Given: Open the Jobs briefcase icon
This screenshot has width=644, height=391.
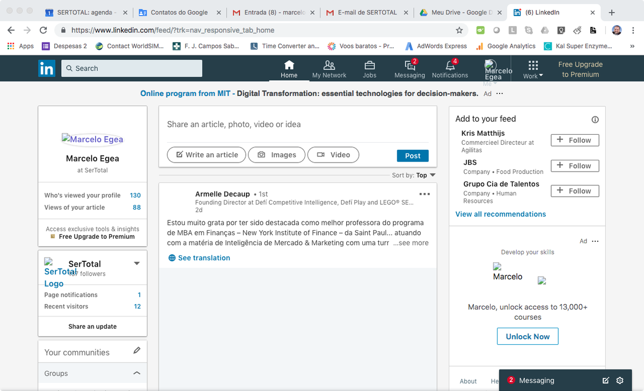Looking at the screenshot, I should point(369,69).
